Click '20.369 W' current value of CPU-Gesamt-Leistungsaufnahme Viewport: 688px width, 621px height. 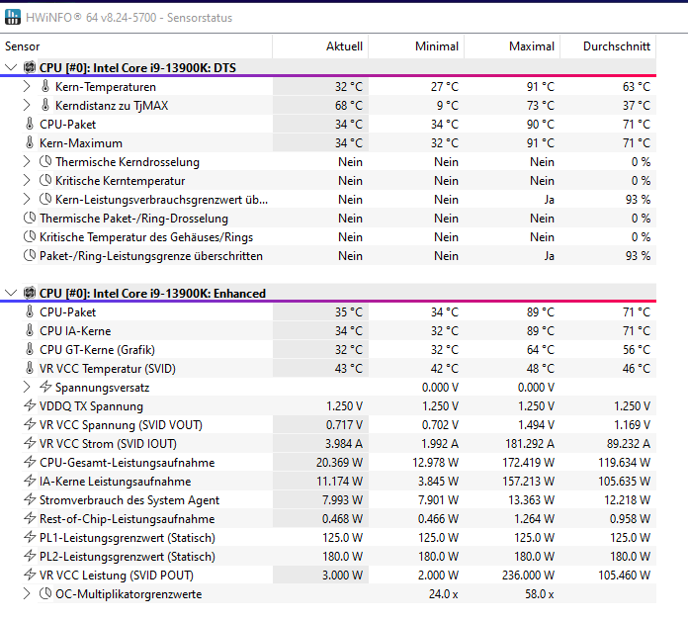[339, 463]
